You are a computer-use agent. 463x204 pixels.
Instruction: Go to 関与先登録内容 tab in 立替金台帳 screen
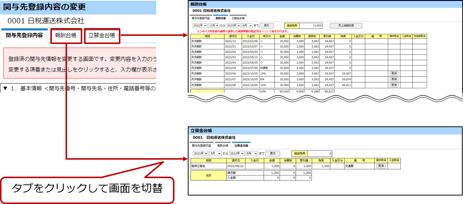pyautogui.click(x=201, y=146)
